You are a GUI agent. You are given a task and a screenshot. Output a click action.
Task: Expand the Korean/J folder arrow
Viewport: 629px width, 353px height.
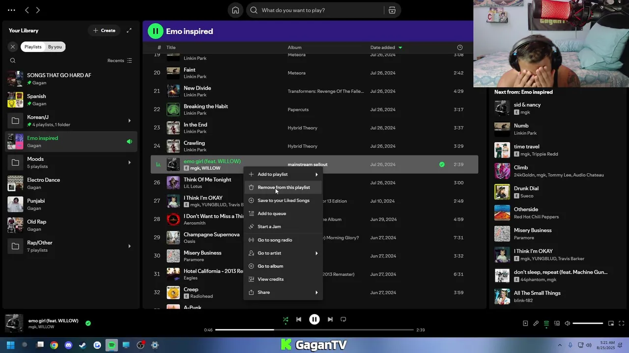(129, 121)
